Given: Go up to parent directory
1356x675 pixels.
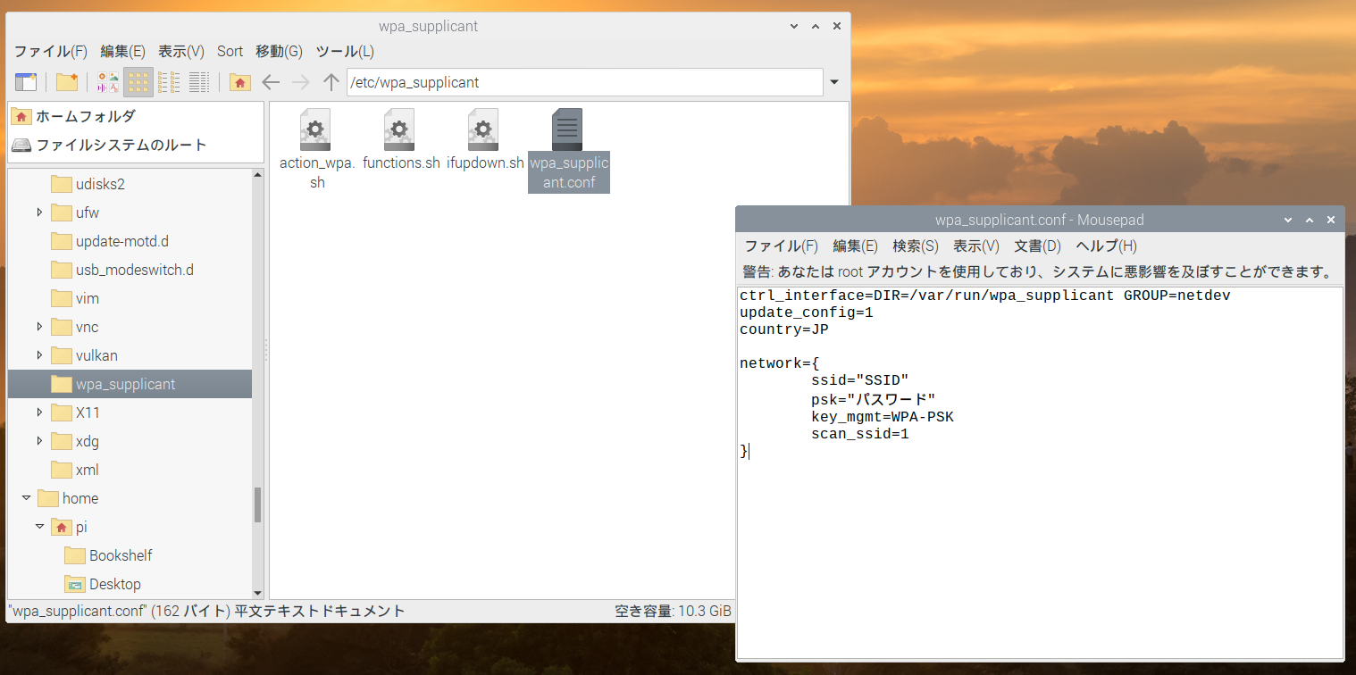Looking at the screenshot, I should click(331, 82).
